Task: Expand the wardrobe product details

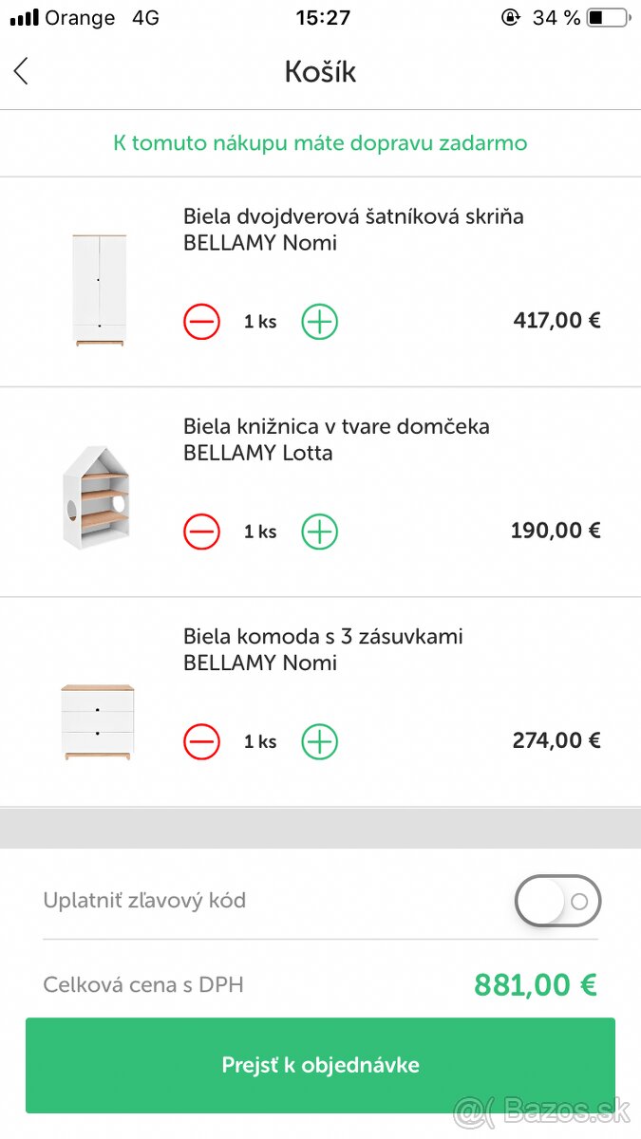Action: tap(353, 230)
